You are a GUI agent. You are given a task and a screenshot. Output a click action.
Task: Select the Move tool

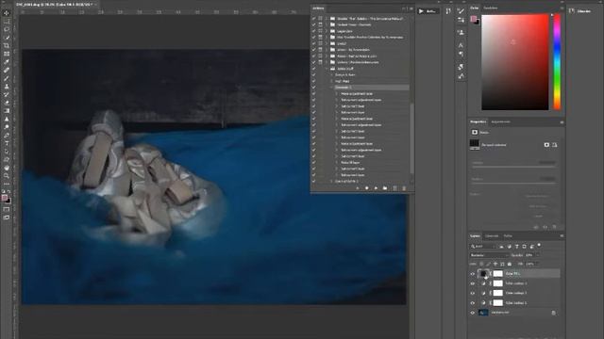[x=7, y=13]
